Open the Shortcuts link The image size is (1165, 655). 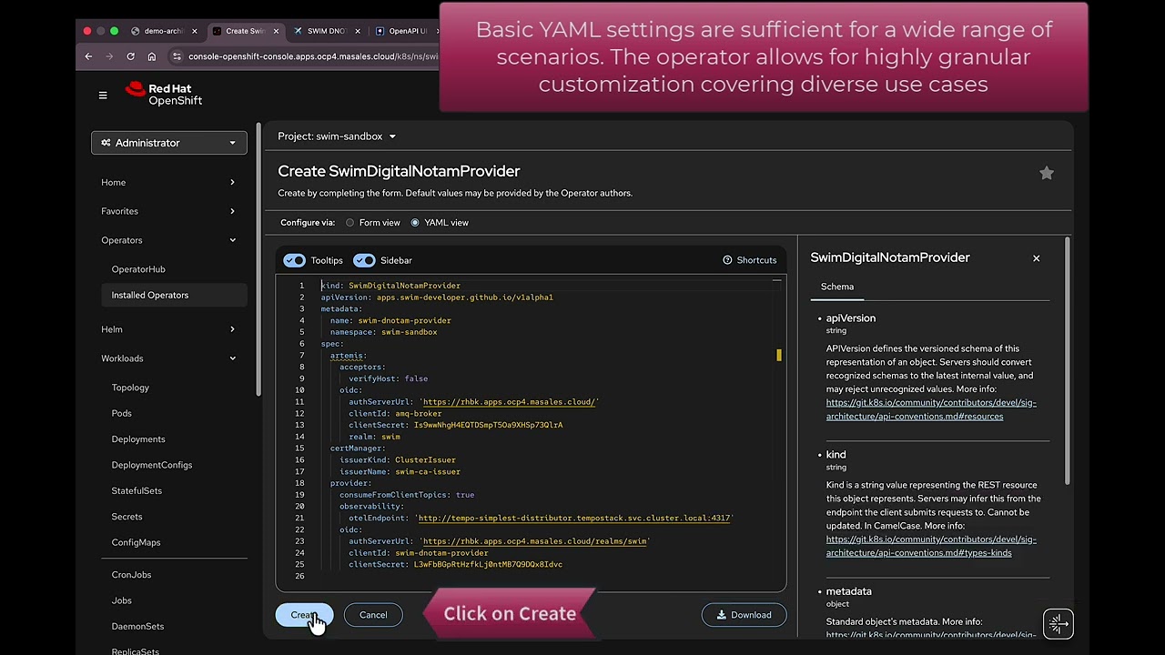click(749, 260)
